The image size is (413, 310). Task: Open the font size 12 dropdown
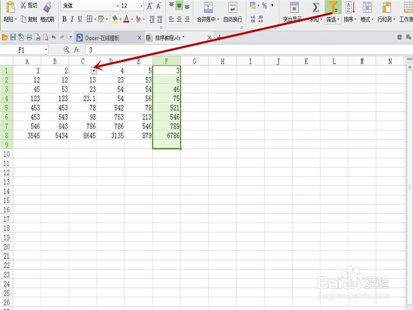click(141, 6)
